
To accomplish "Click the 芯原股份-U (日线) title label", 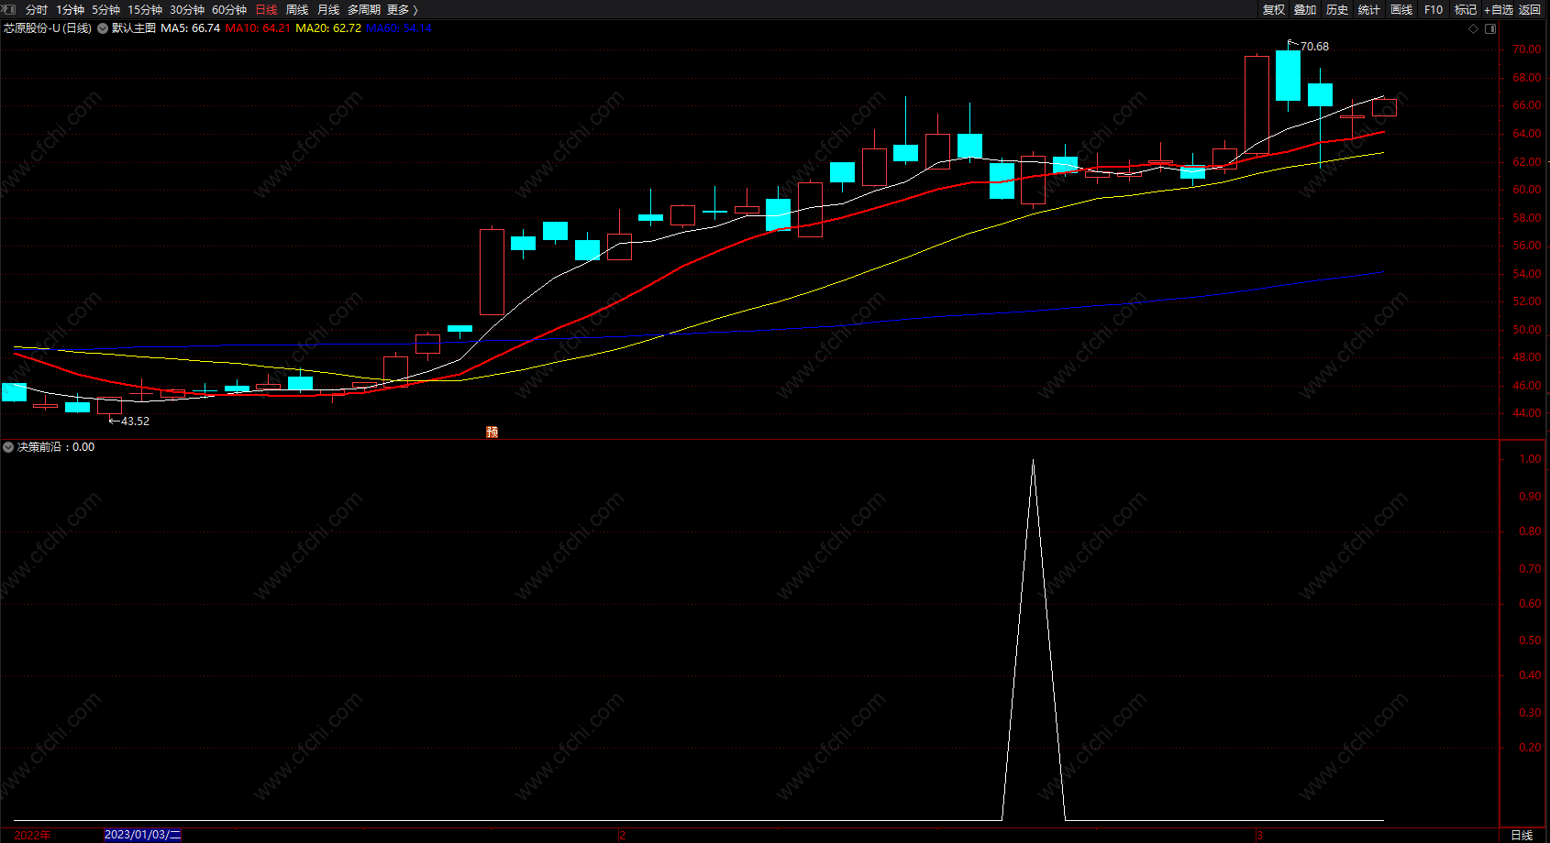I will point(48,28).
